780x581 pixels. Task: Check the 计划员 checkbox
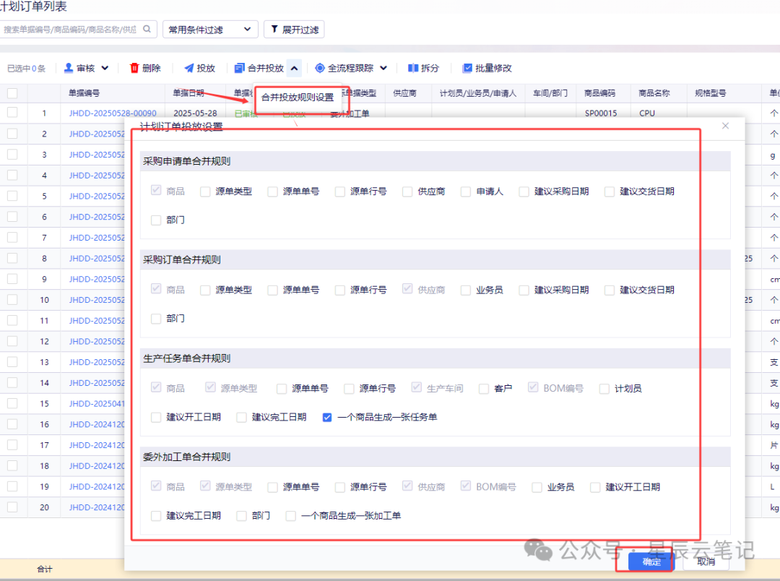tap(604, 389)
